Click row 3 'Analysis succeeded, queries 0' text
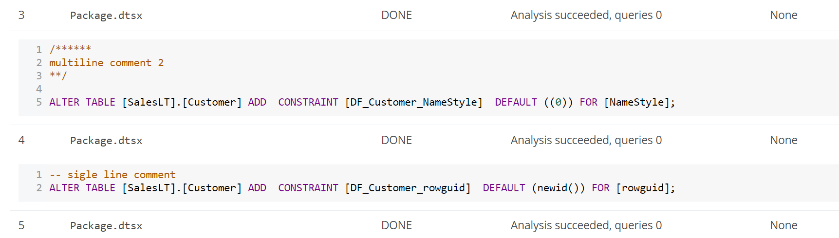 coord(586,15)
